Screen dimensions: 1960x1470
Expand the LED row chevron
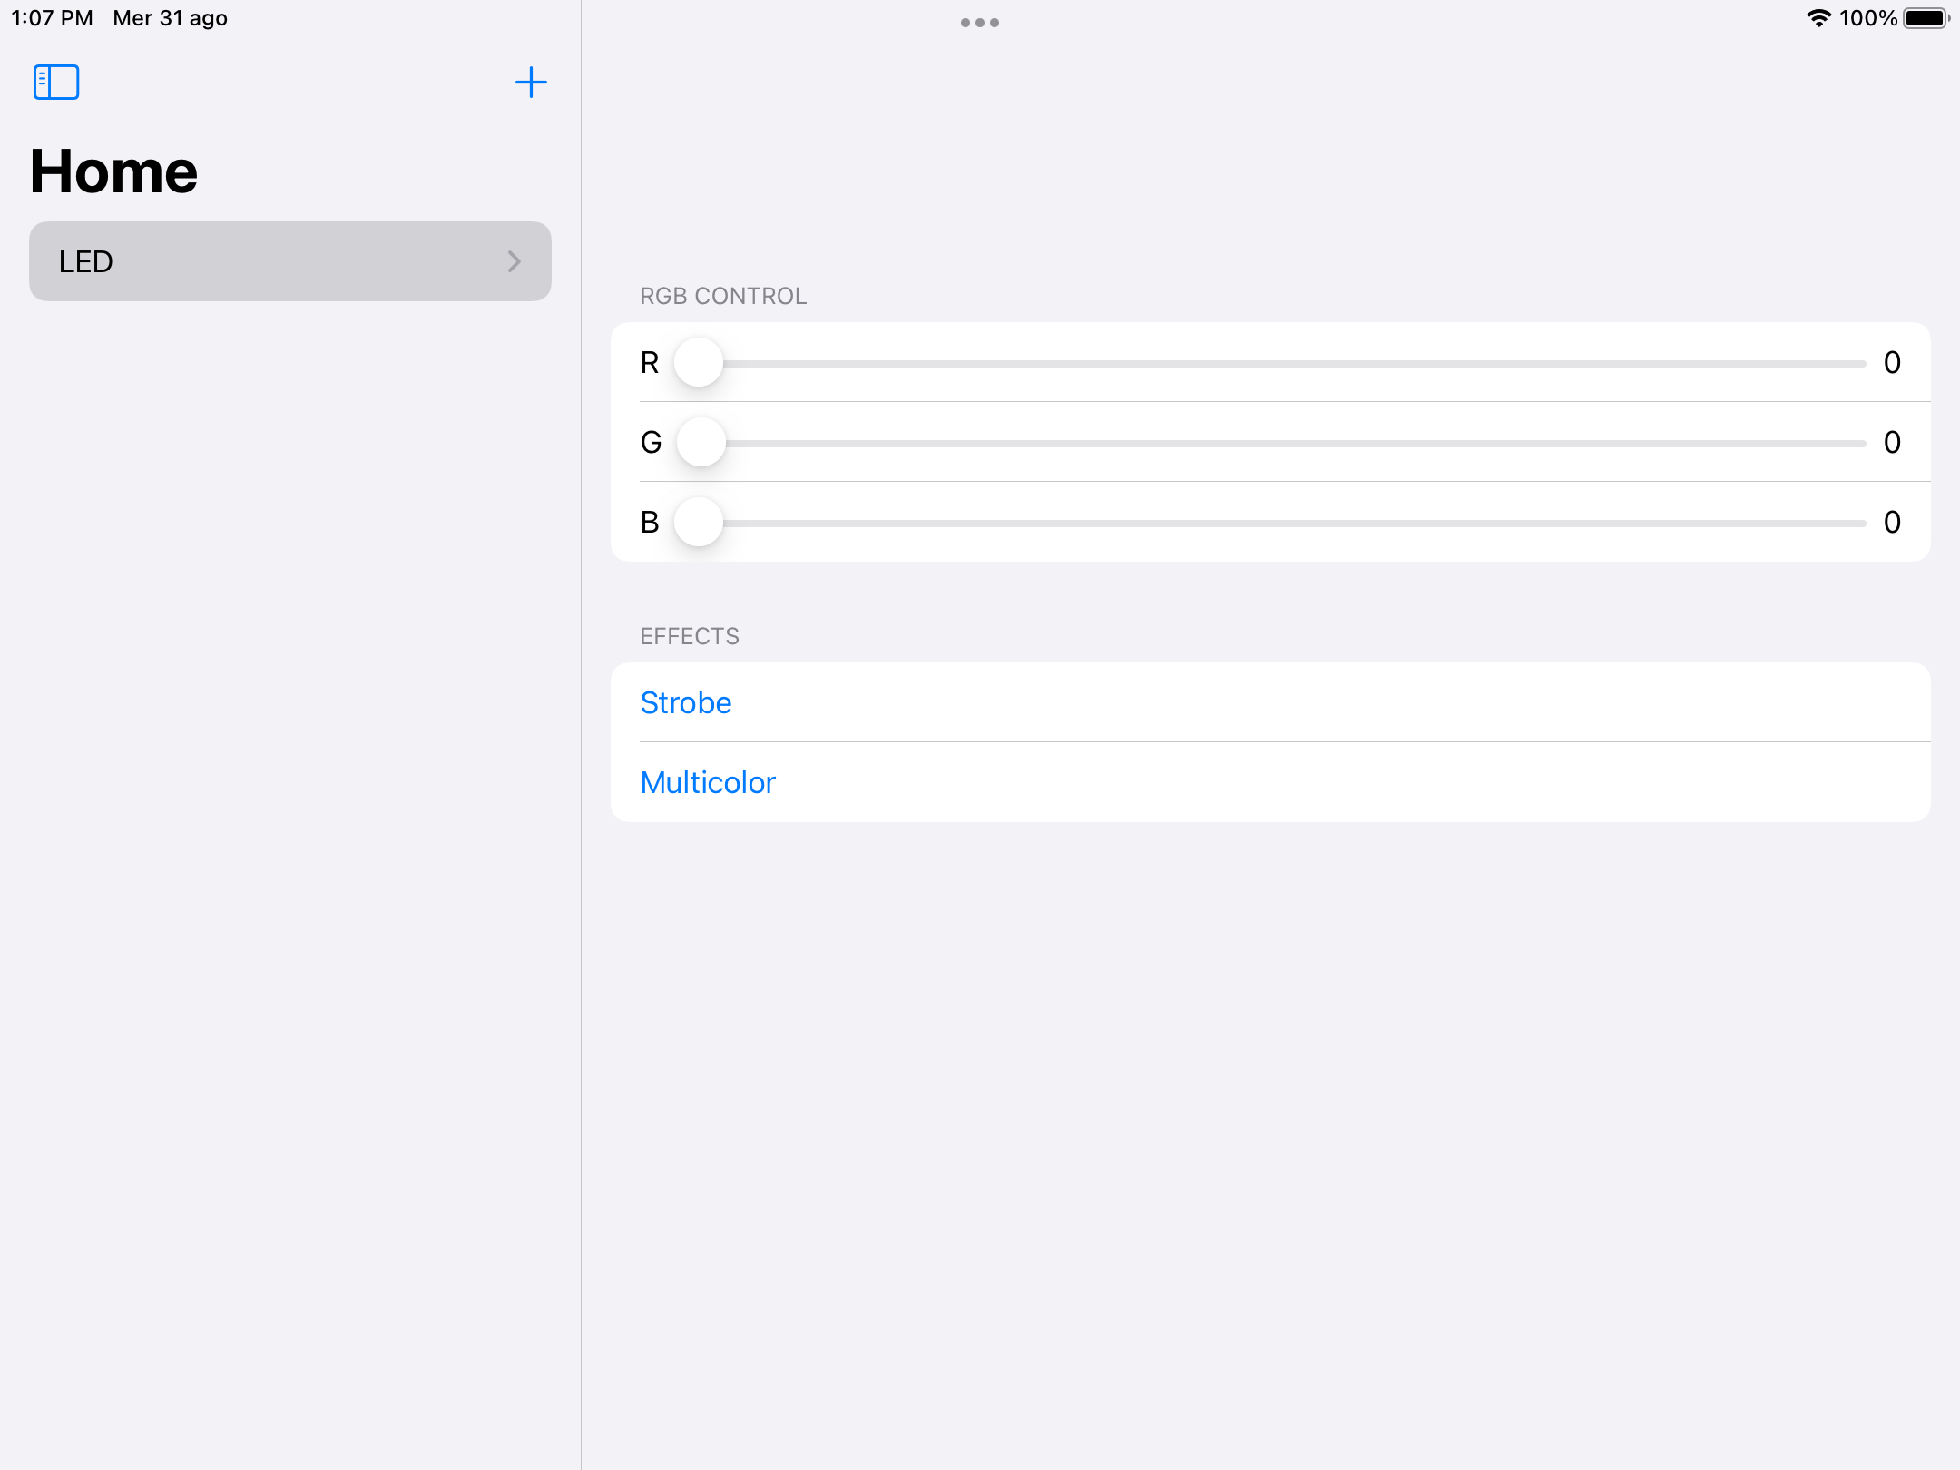(x=514, y=261)
